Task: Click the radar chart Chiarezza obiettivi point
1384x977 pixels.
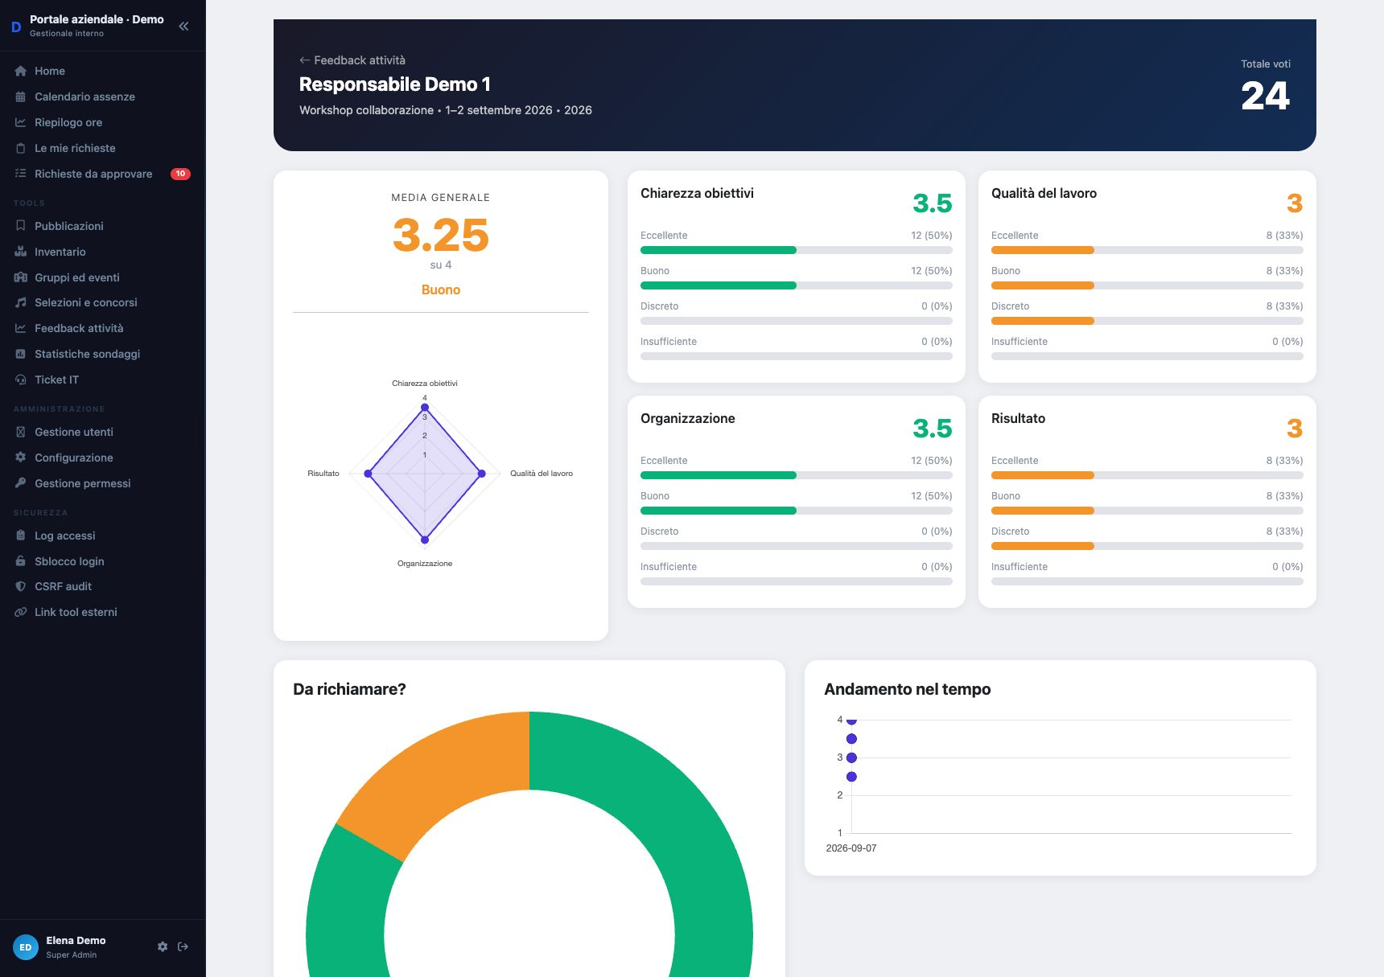Action: 425,408
